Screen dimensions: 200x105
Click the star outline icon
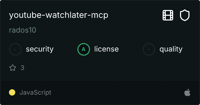(13, 67)
